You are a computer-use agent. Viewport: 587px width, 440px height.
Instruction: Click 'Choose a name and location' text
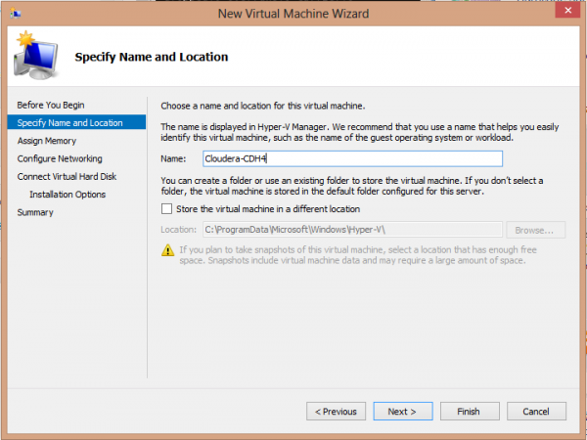pos(263,106)
